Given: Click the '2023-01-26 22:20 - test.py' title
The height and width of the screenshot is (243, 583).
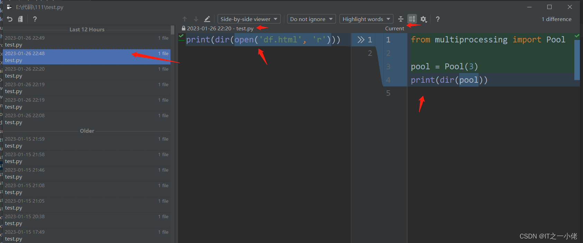Looking at the screenshot, I should [x=220, y=29].
